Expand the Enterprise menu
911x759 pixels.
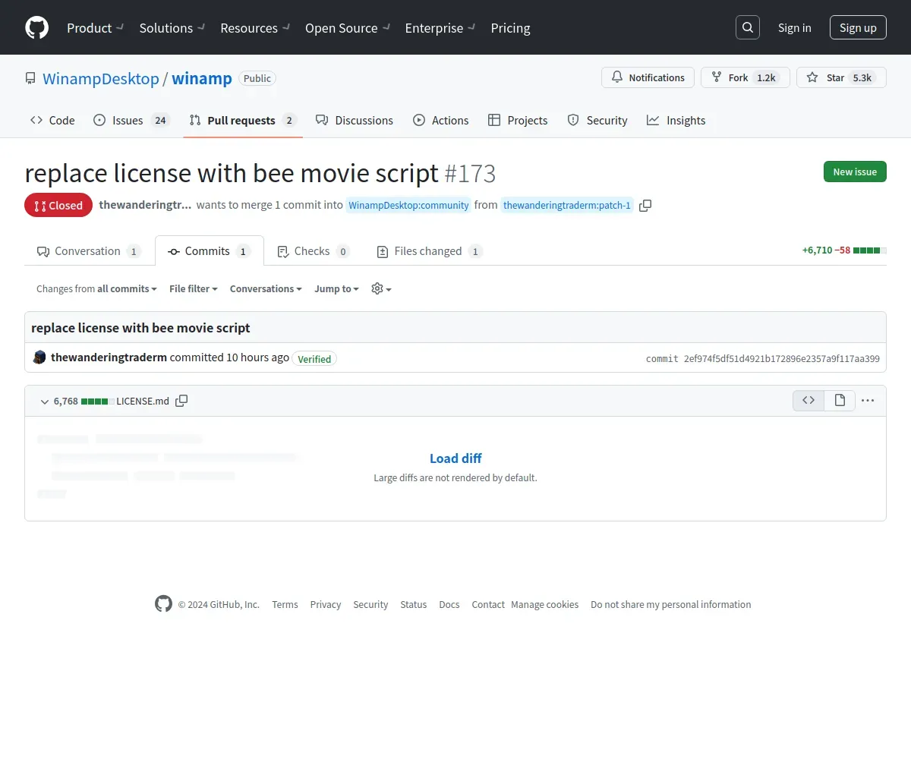(440, 27)
